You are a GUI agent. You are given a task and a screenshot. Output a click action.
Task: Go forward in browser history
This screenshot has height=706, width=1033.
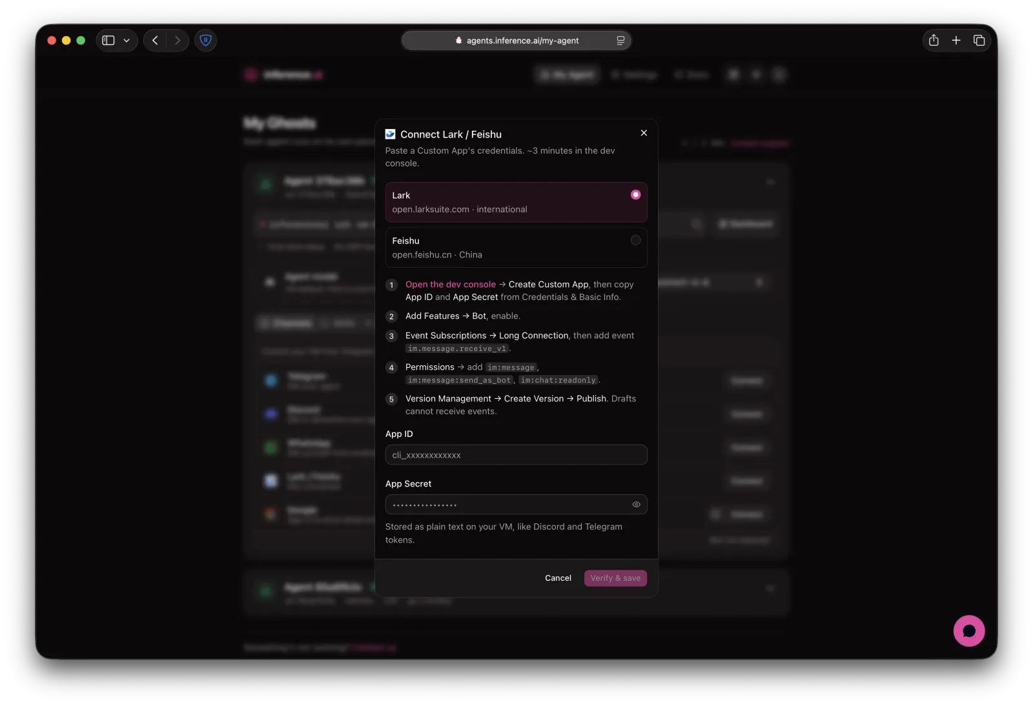(x=178, y=41)
